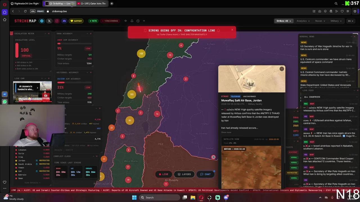The image size is (360, 202).
Task: Go to Opera home in sidebar
Action: click(x=4, y=12)
